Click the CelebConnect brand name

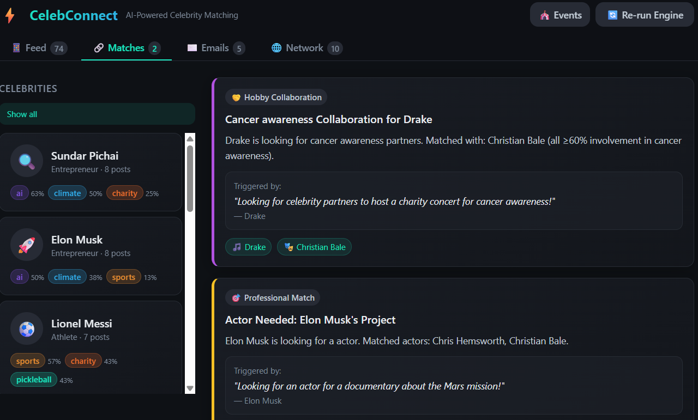pyautogui.click(x=74, y=15)
